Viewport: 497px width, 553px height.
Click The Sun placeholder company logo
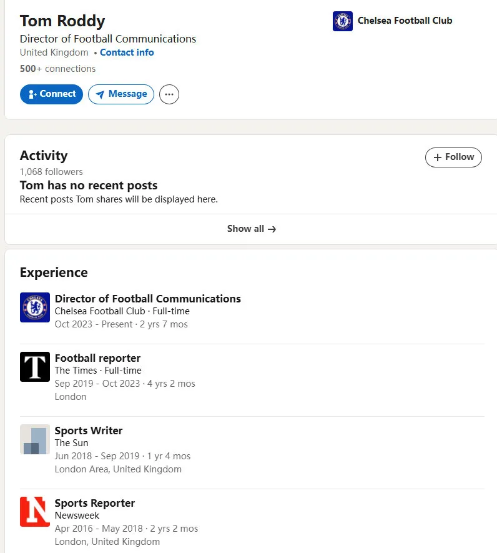[34, 439]
